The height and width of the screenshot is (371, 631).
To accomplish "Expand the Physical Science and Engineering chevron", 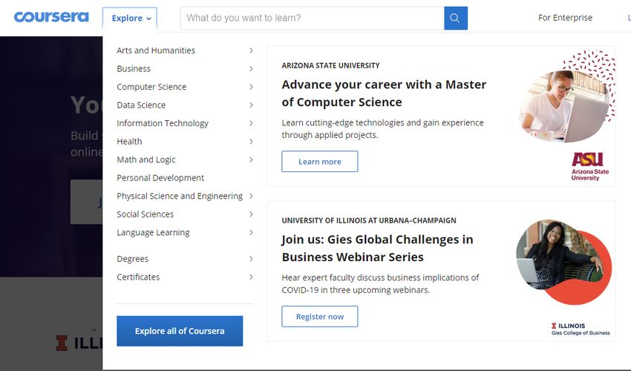I will (251, 196).
